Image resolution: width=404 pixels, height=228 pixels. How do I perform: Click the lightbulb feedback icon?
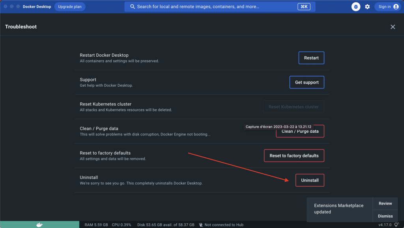point(396,225)
